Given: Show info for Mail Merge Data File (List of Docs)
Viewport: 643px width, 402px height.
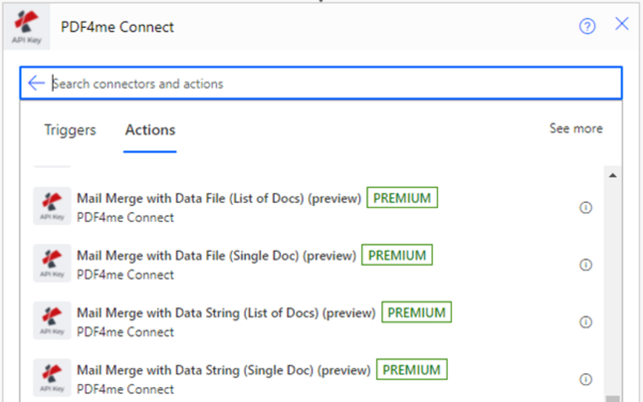Looking at the screenshot, I should (586, 208).
